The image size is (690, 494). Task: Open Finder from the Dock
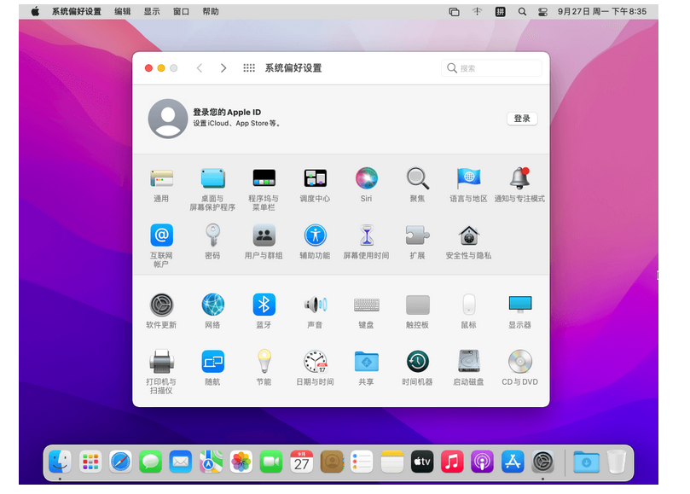coord(61,462)
